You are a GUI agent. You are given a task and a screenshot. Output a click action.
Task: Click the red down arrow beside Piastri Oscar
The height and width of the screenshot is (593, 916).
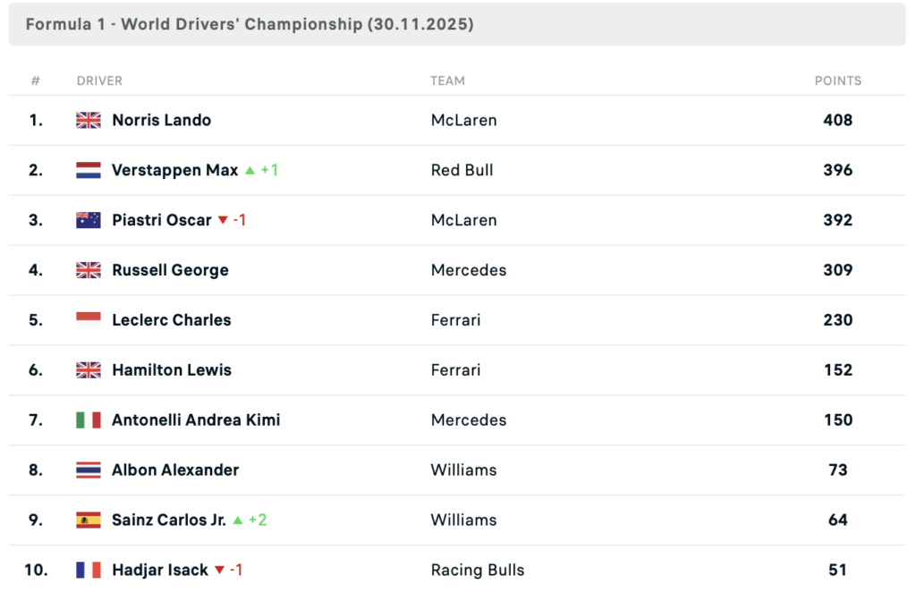click(223, 221)
